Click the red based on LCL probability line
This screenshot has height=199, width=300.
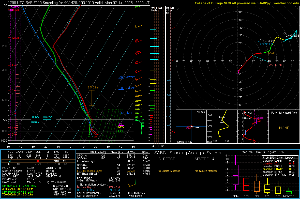(279, 163)
